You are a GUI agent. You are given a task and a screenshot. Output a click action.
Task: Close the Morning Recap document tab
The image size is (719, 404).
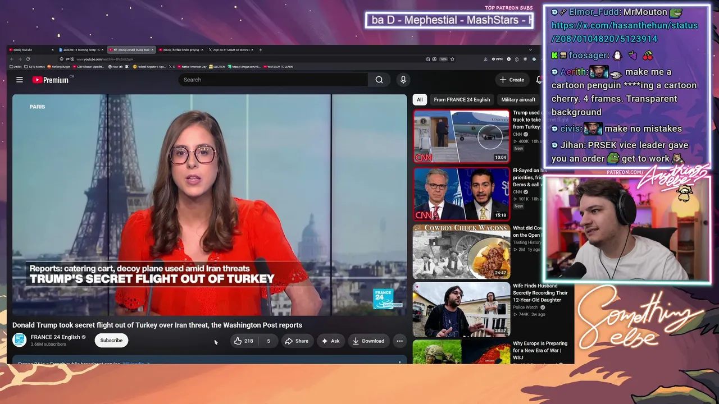click(102, 50)
